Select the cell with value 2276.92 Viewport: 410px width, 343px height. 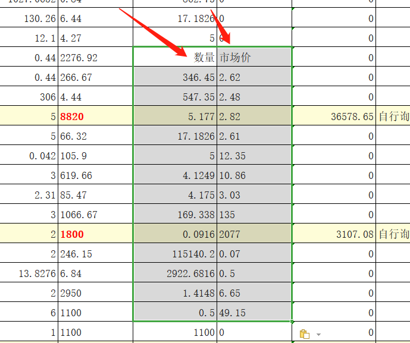click(x=95, y=58)
